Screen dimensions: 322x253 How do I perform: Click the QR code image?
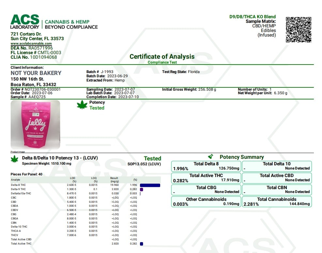pos(299,30)
